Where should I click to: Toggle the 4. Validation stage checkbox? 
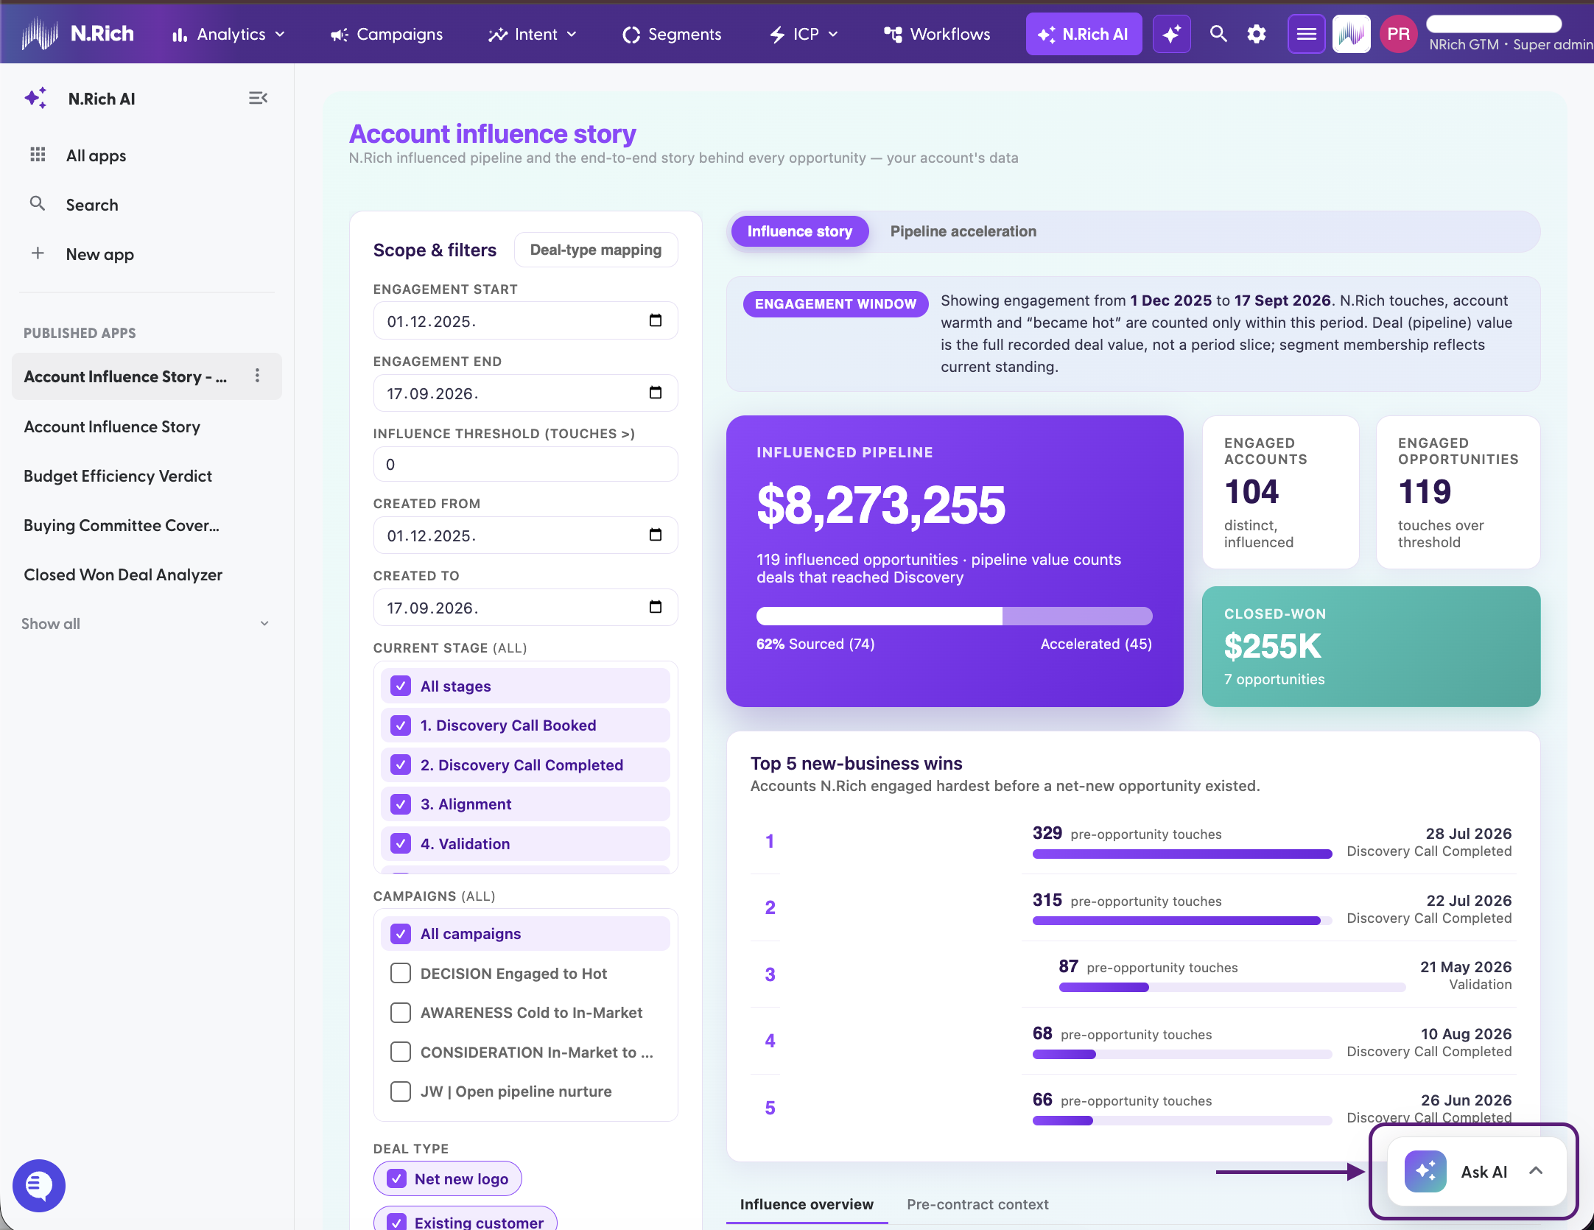[x=401, y=843]
